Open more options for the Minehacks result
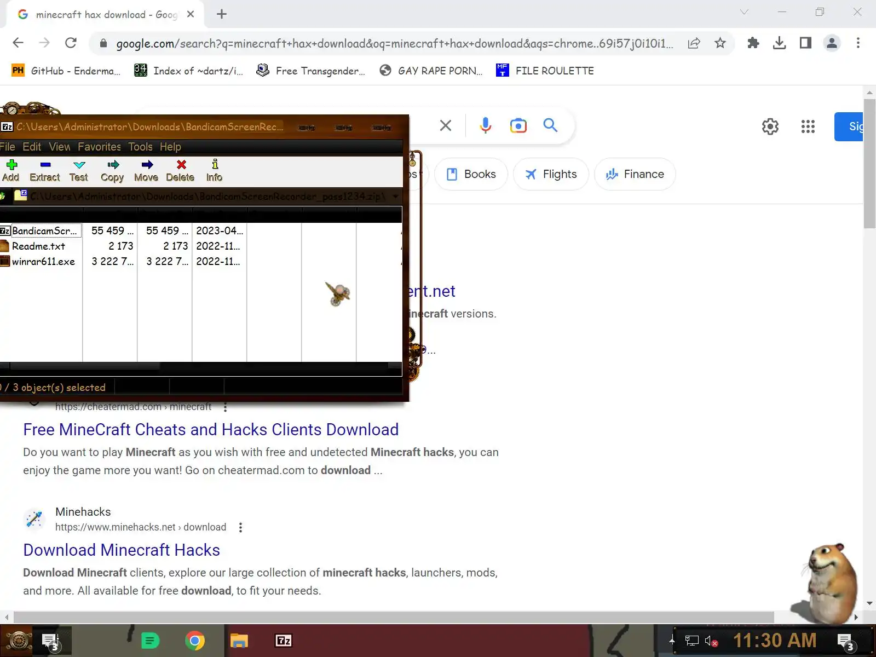The width and height of the screenshot is (876, 657). pyautogui.click(x=240, y=527)
